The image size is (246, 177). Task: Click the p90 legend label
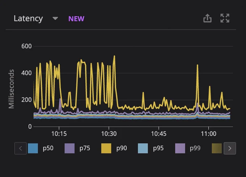tap(122, 148)
